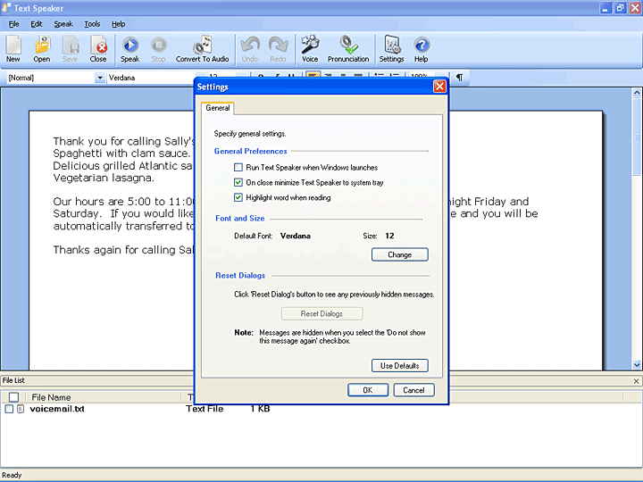Viewport: 643px width, 482px height.
Task: Open the Voice options icon
Action: point(310,49)
